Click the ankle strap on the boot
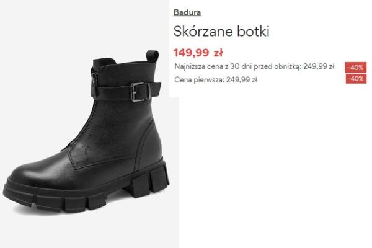 126,91
